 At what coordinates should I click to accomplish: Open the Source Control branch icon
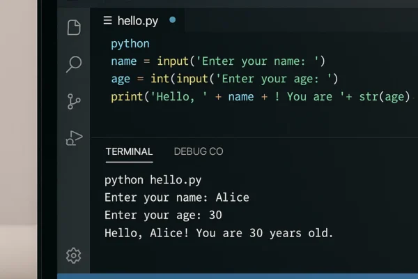pos(74,101)
